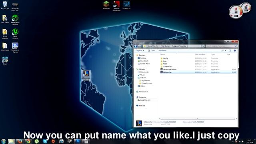The width and height of the screenshot is (256, 144).
Task: Open the view options dropdown arrow
Action: pyautogui.click(x=226, y=51)
